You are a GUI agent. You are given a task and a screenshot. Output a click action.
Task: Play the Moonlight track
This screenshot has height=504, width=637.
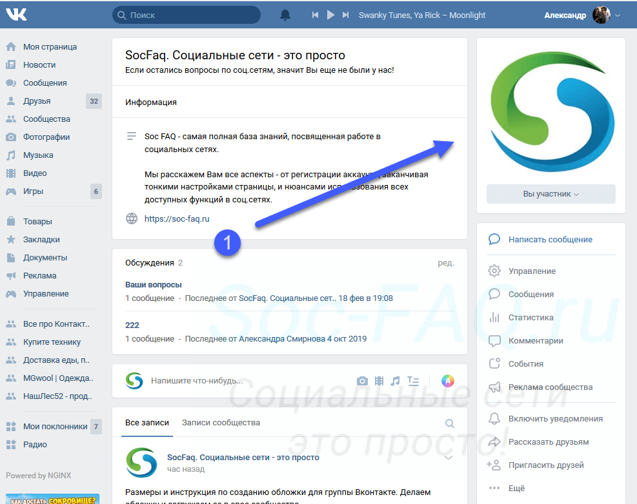pos(330,15)
